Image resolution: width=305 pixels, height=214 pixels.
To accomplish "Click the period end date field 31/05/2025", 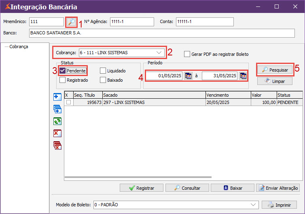I will coord(220,76).
